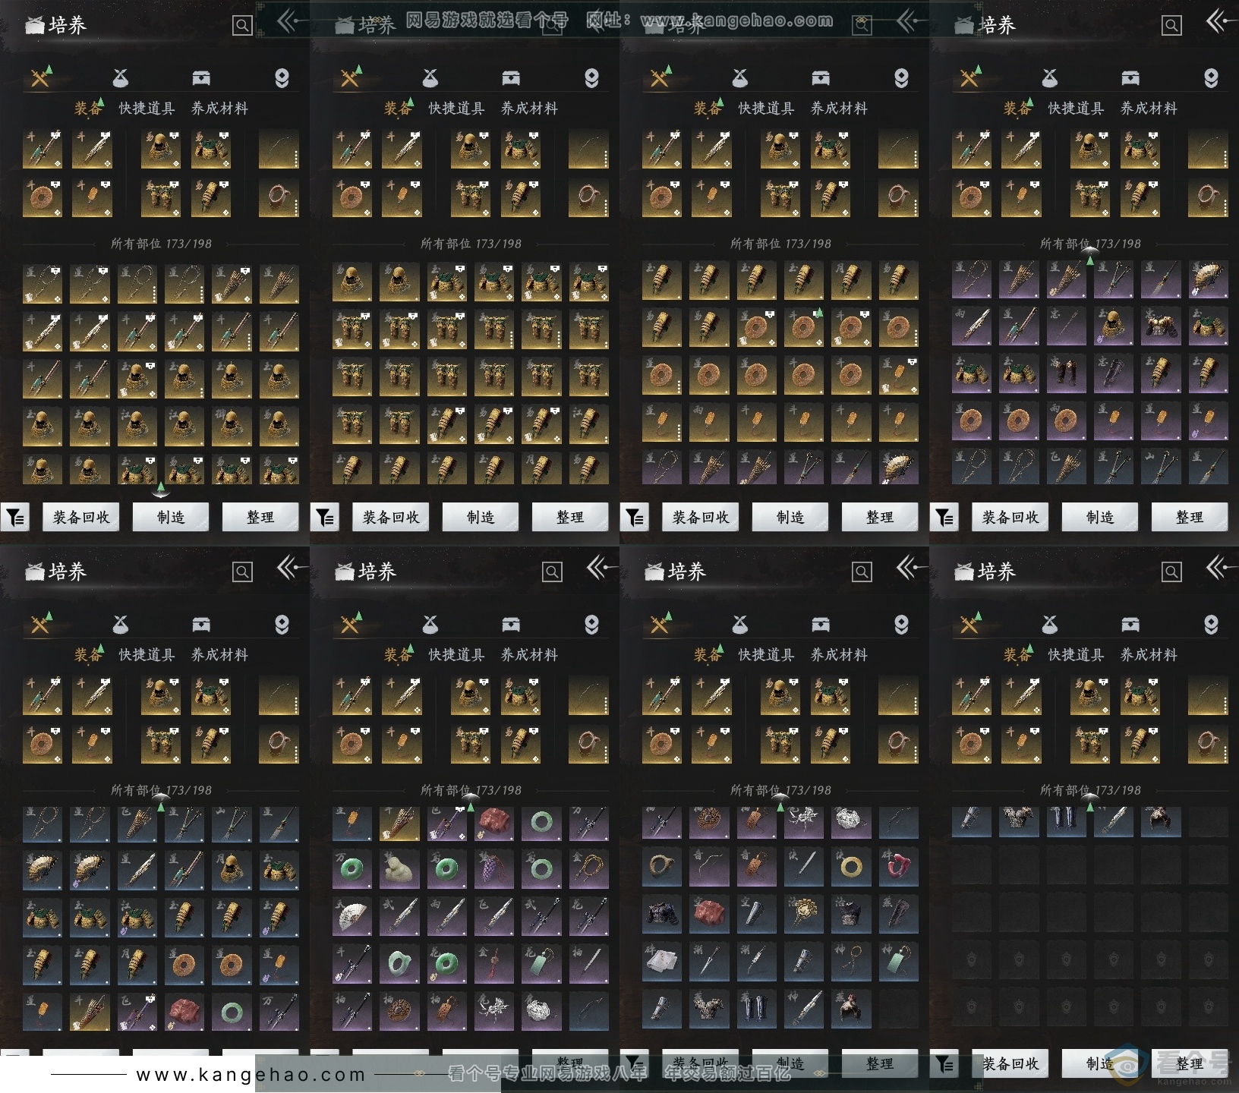Switch to 养成材料 tab in top second panel
The image size is (1239, 1093).
point(529,109)
